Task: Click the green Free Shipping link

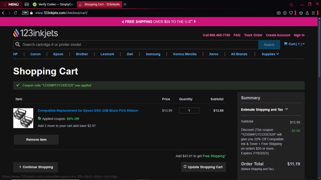Action: coord(214,156)
